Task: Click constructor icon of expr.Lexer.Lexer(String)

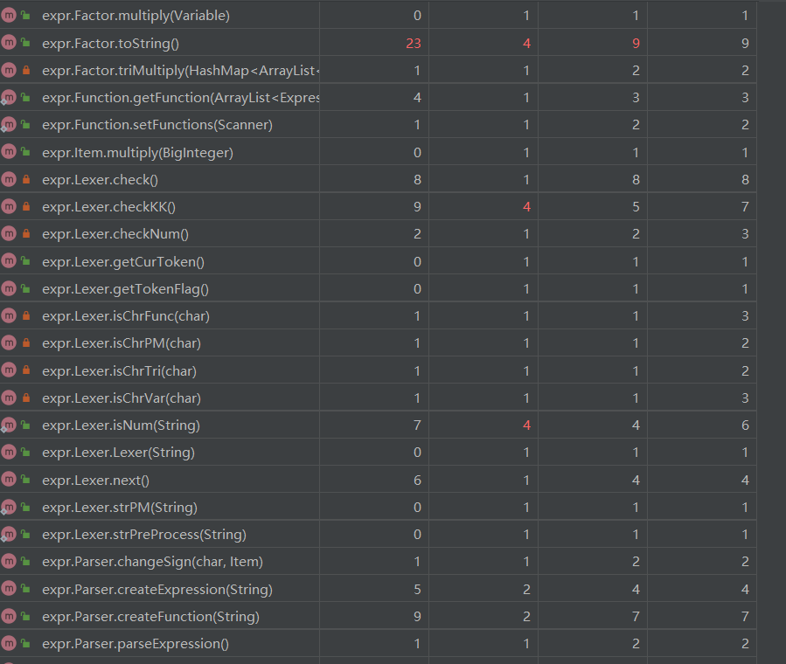Action: (x=9, y=453)
